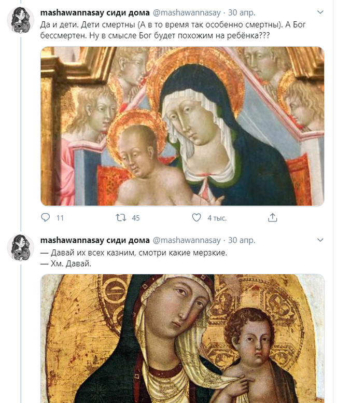The width and height of the screenshot is (337, 403).
Task: Open display name 'mashawannasay сиди дома' on second tweet
Action: pos(94,240)
